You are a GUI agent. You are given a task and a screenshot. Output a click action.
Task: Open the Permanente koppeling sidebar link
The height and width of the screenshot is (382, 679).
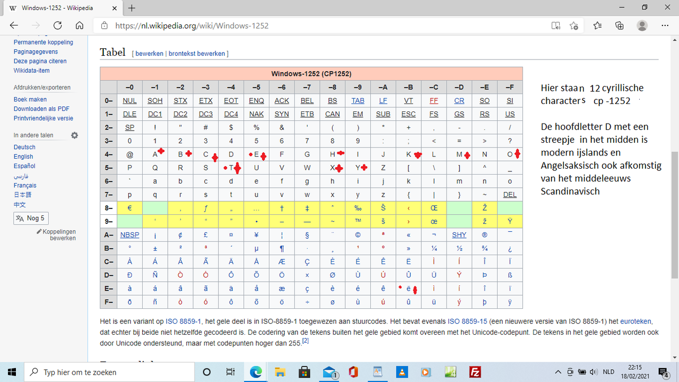click(x=43, y=42)
